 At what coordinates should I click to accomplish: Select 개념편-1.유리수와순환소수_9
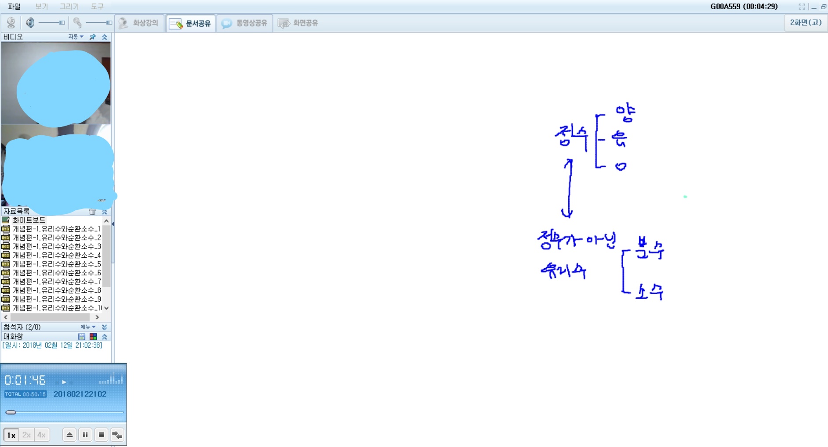tap(57, 299)
